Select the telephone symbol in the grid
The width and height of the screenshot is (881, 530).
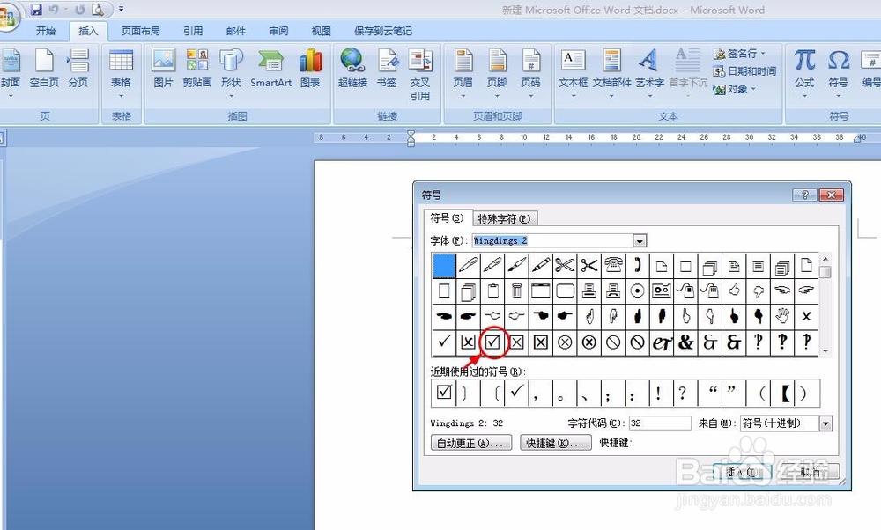(613, 265)
